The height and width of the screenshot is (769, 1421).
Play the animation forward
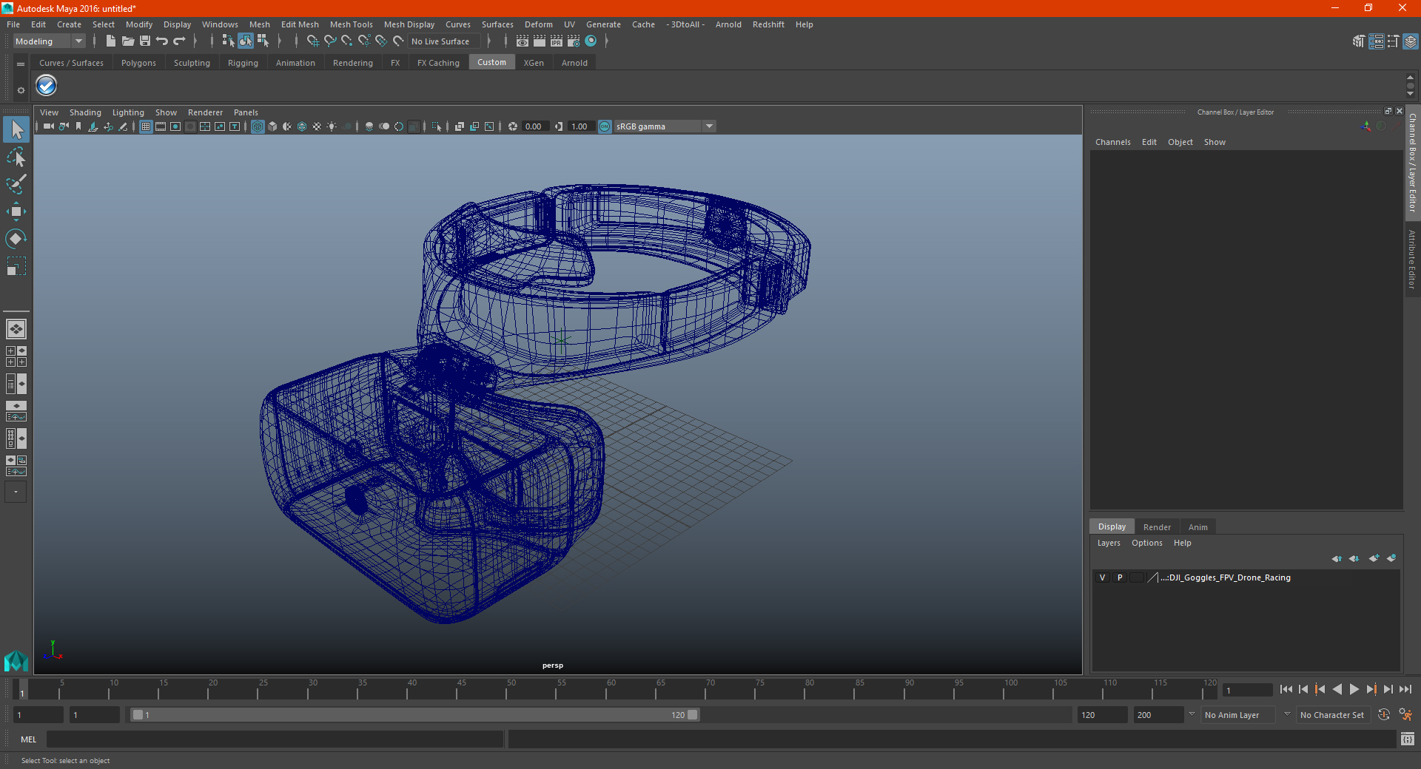coord(1354,689)
